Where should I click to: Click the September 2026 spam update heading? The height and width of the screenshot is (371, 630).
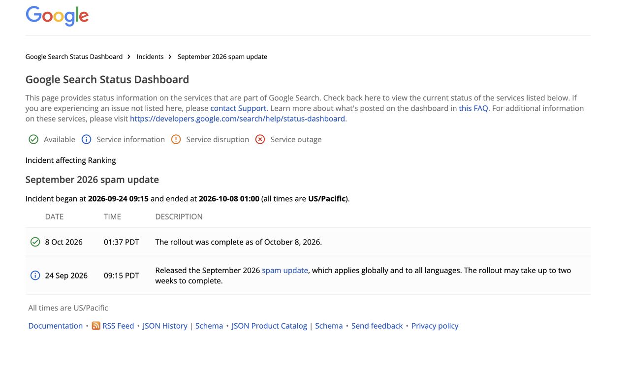coord(92,180)
